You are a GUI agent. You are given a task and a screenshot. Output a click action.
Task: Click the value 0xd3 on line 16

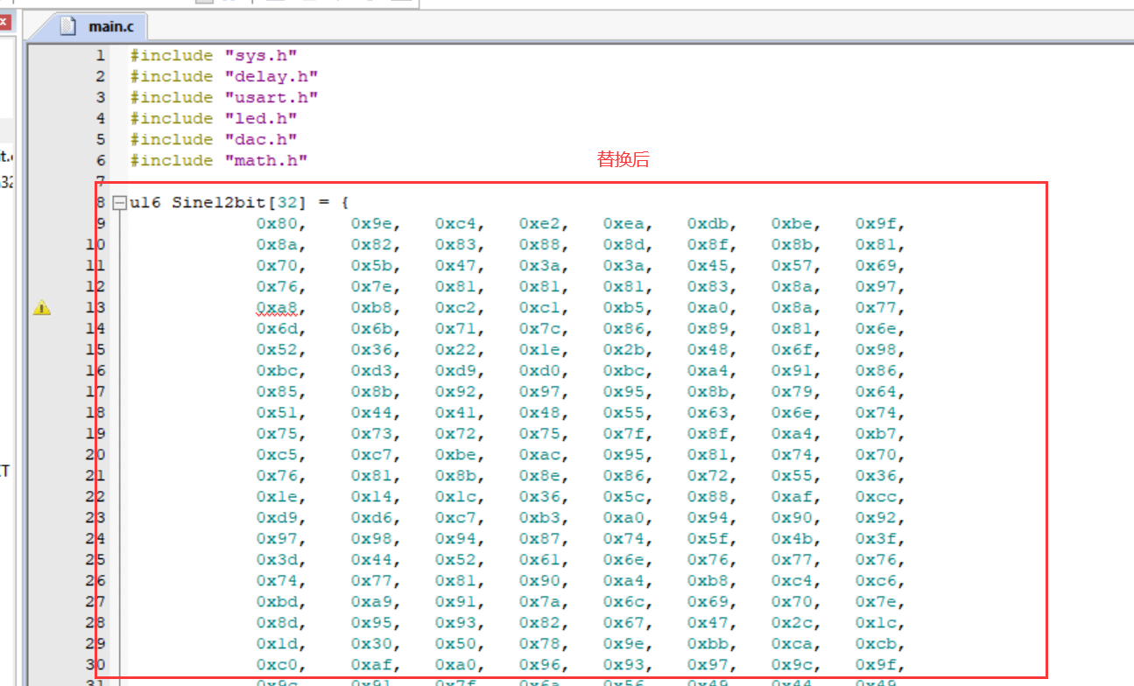click(x=372, y=371)
